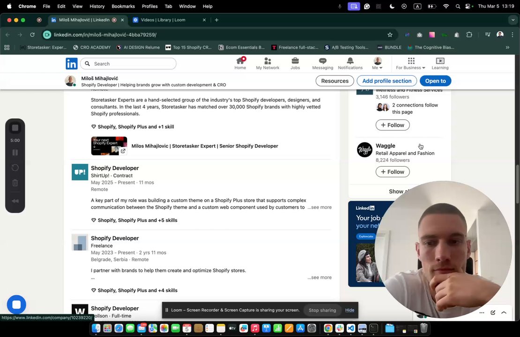Screen dimensions: 520x337
Task: Open the Top 15 Shopify CR... bookmark
Action: coord(188,47)
